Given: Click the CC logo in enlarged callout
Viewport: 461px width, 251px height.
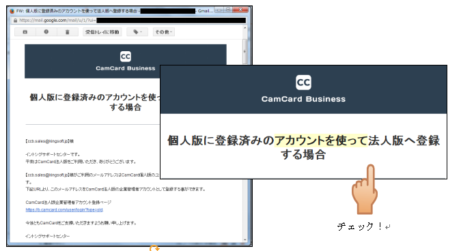Looking at the screenshot, I should [303, 83].
